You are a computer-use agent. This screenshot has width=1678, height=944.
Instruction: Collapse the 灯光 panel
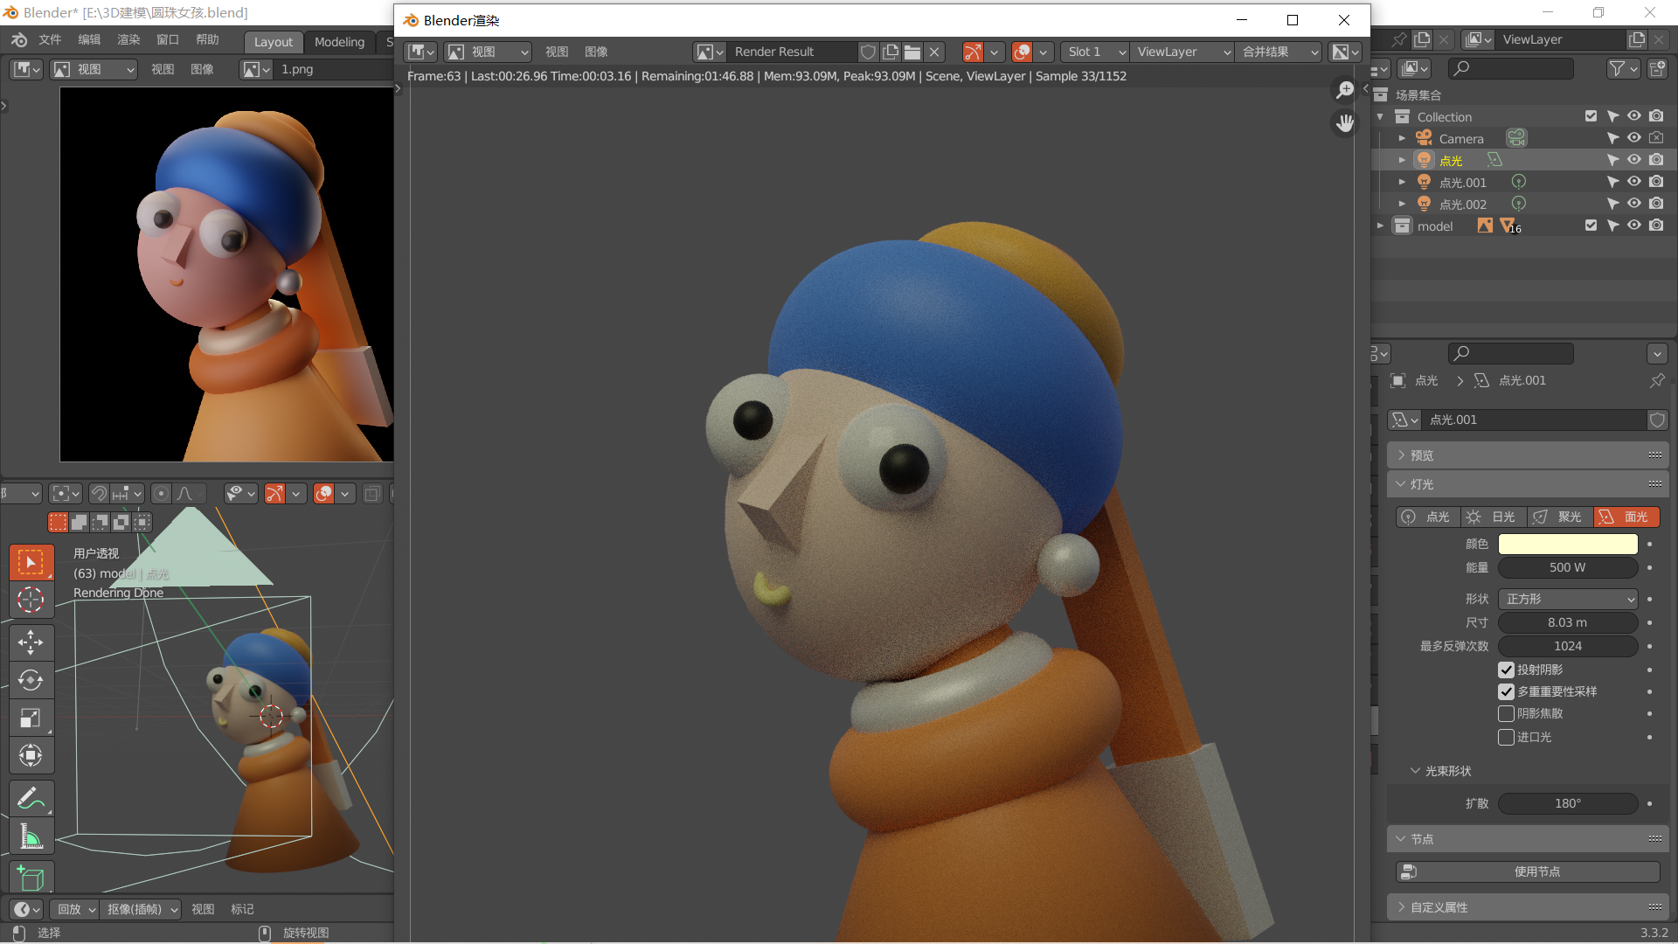[x=1528, y=484]
